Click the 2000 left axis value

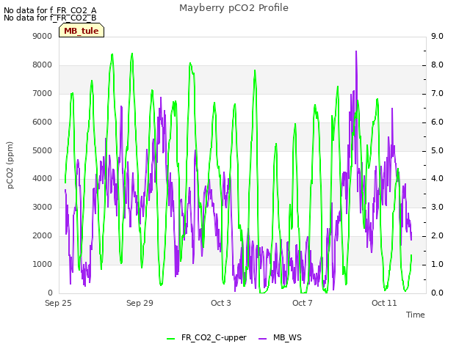point(43,236)
